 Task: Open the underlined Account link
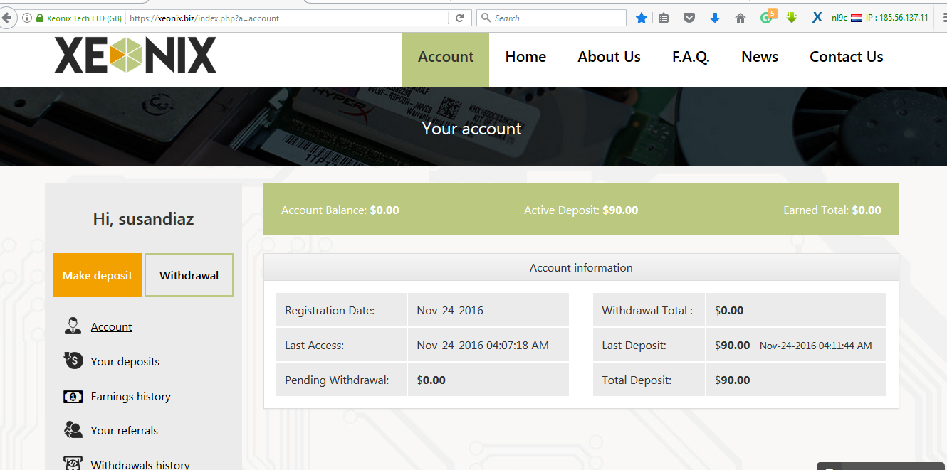click(111, 326)
